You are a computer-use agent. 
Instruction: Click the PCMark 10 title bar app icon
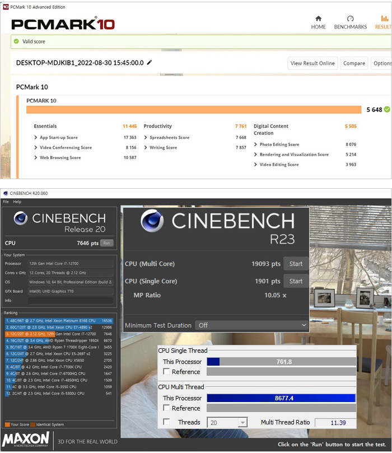tap(6, 7)
